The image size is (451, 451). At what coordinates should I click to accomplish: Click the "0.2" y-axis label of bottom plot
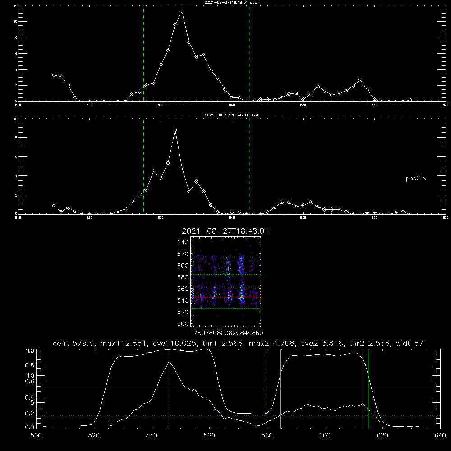pos(30,413)
